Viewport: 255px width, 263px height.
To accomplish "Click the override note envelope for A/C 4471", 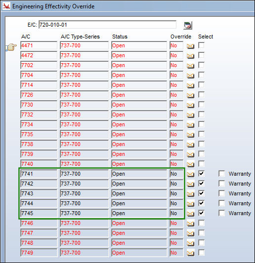I will coord(190,46).
